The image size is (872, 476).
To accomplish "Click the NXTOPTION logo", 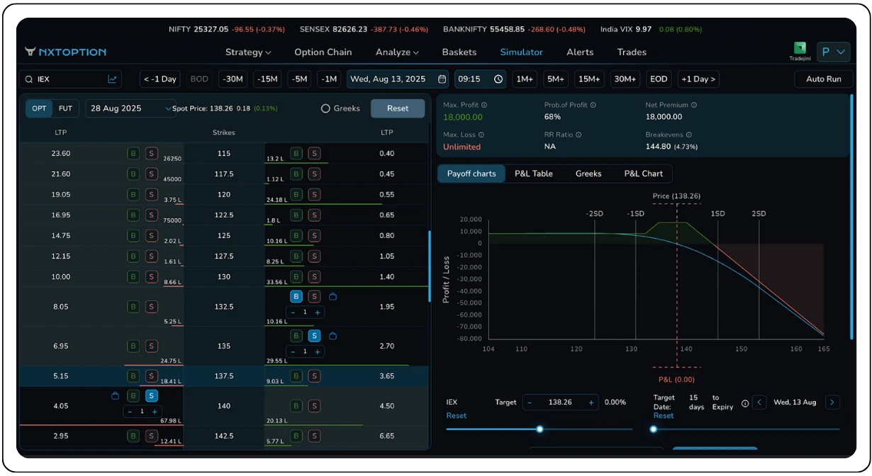I will [x=65, y=52].
